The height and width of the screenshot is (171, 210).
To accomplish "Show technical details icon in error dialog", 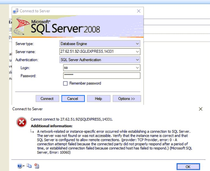I will (x=37, y=166).
